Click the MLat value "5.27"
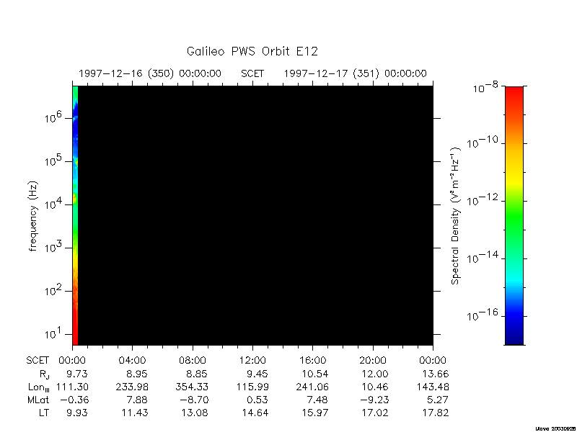Screen dimensions: 577x432 (x=438, y=400)
